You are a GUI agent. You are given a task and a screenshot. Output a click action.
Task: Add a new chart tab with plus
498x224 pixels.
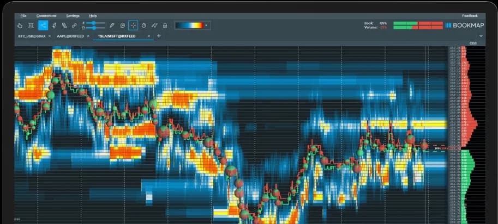click(159, 36)
